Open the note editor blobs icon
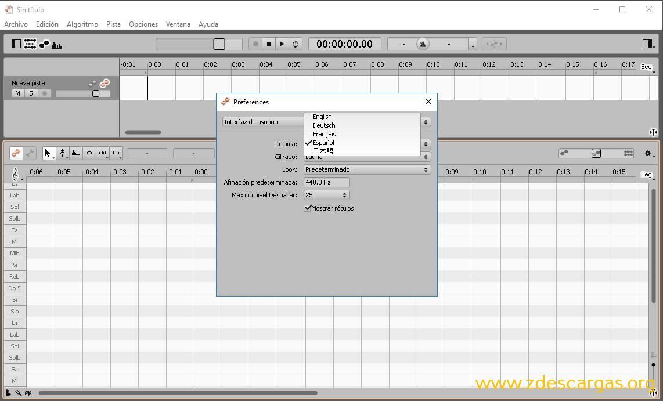663x401 pixels. pos(44,44)
